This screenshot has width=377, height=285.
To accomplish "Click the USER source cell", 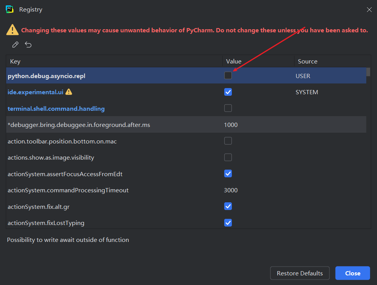I will [303, 76].
